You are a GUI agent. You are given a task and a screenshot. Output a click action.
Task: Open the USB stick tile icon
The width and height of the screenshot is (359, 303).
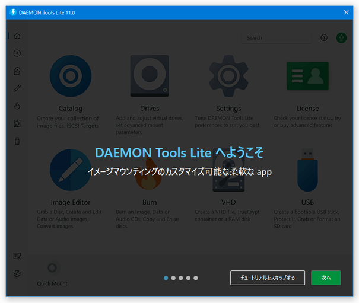[307, 170]
